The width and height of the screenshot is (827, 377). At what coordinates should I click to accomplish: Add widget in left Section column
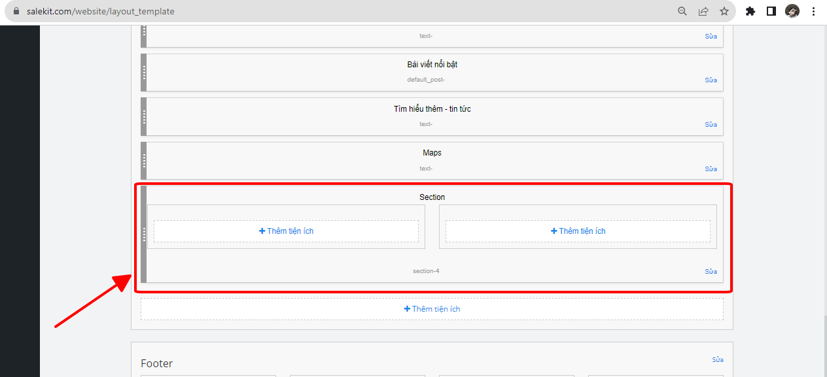[x=287, y=231]
